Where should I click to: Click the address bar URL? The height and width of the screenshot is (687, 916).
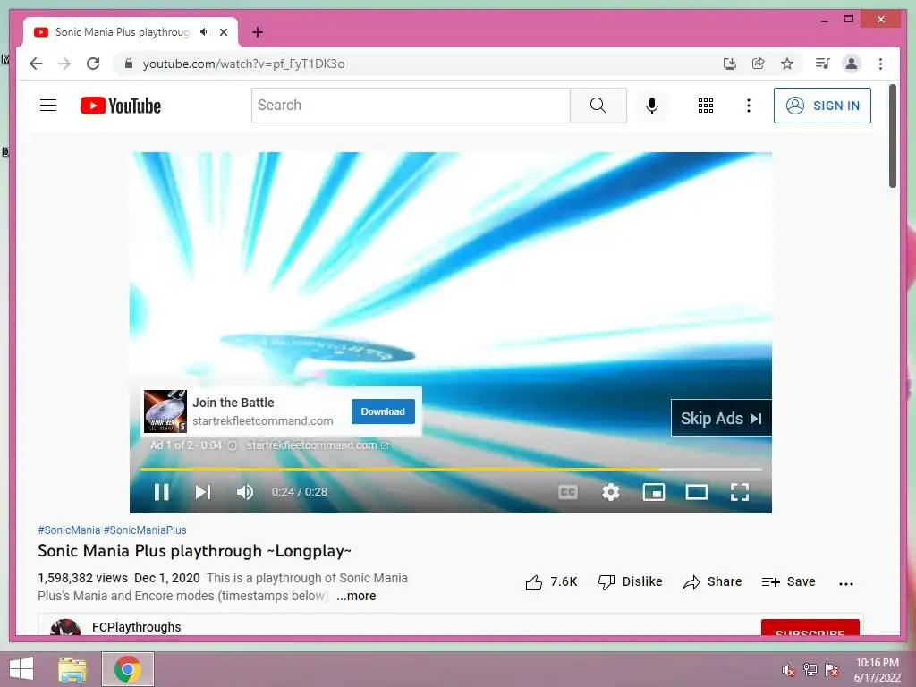click(x=243, y=64)
